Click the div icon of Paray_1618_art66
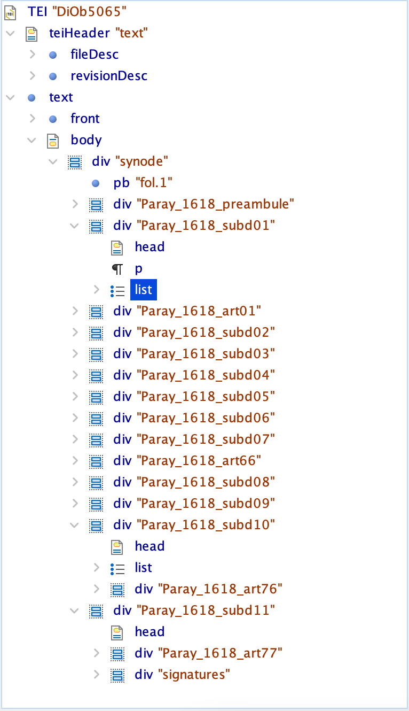This screenshot has height=711, width=409. click(x=96, y=461)
